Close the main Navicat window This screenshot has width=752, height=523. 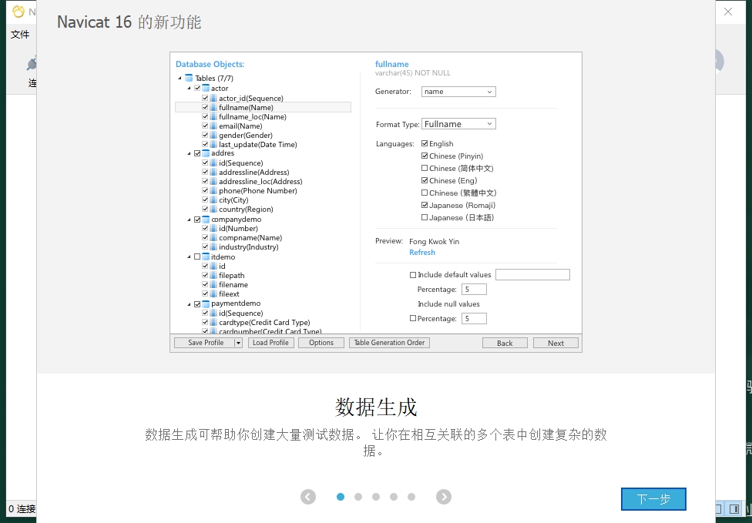point(728,12)
